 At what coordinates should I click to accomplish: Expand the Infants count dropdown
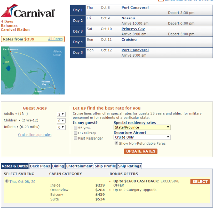(x=61, y=127)
